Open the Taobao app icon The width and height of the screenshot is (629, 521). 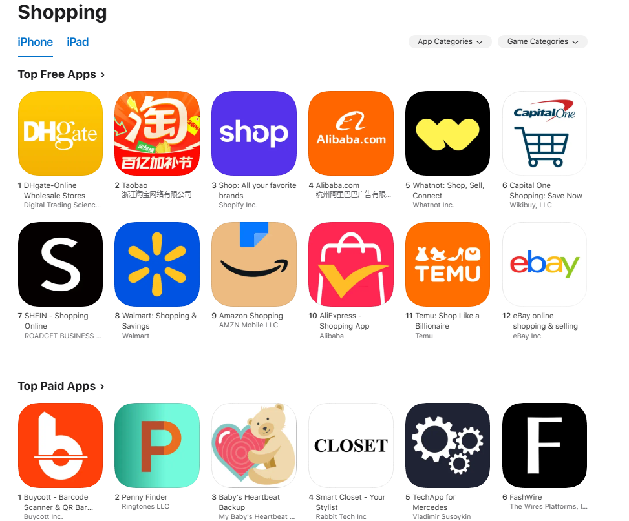pos(157,133)
